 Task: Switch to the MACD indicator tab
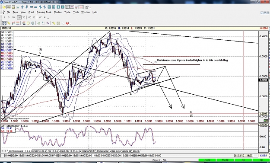click(x=39, y=151)
